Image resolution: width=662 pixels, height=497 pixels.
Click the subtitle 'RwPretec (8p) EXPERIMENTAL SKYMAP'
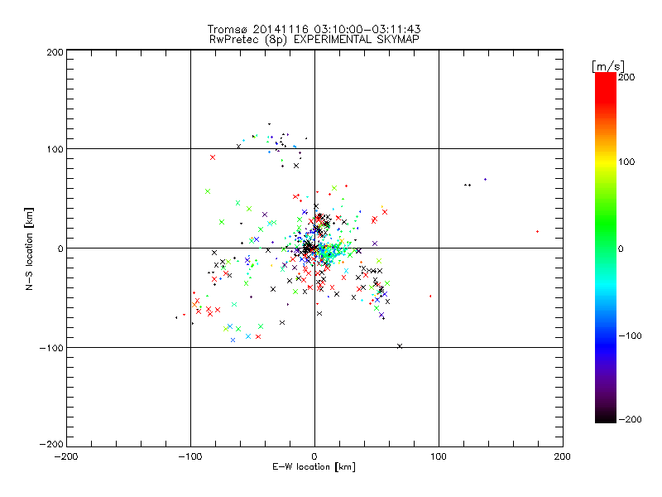314,40
